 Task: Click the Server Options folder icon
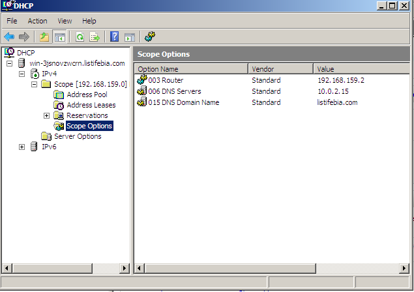click(46, 136)
